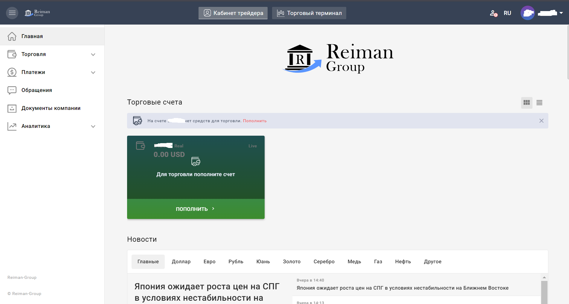The height and width of the screenshot is (304, 569).
Task: Open Кабинет трейдера section
Action: [x=233, y=13]
